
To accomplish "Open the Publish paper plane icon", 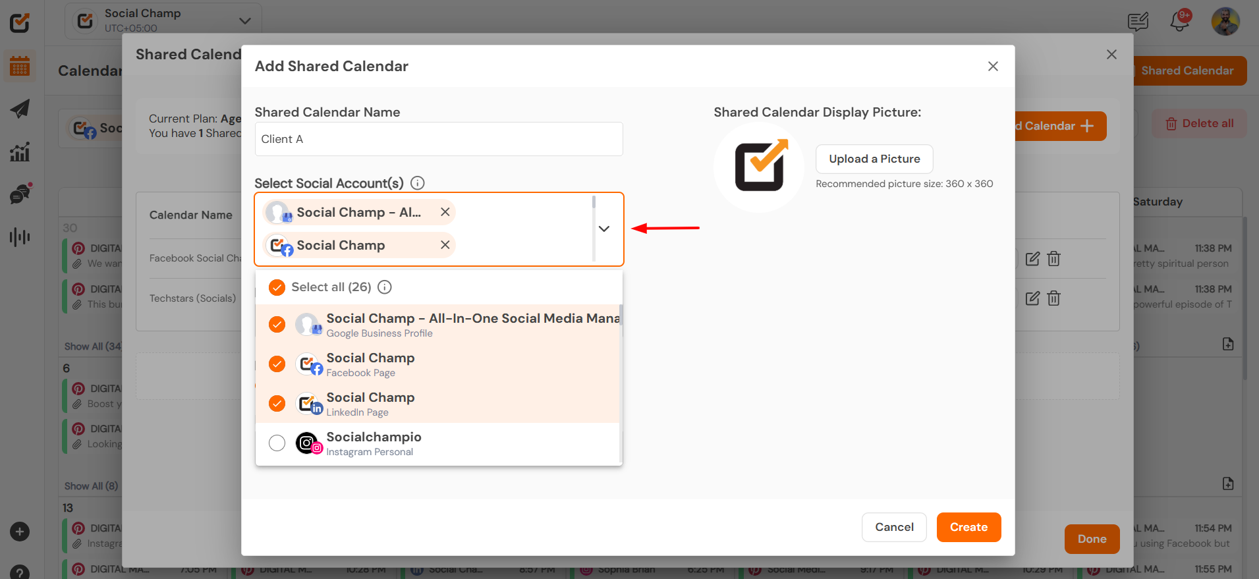I will point(20,109).
